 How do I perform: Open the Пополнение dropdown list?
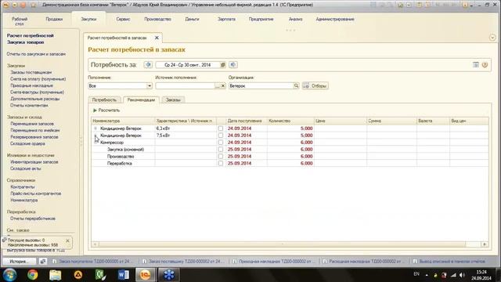(x=149, y=85)
